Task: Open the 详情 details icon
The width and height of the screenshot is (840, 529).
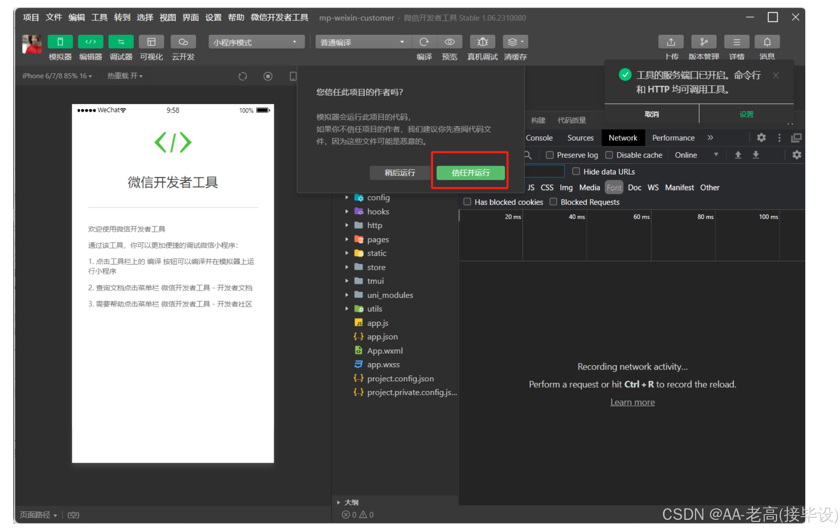Action: (737, 42)
